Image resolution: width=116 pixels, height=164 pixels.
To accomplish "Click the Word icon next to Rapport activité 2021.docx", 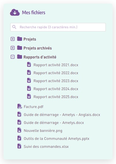I will pyautogui.click(x=29, y=65).
